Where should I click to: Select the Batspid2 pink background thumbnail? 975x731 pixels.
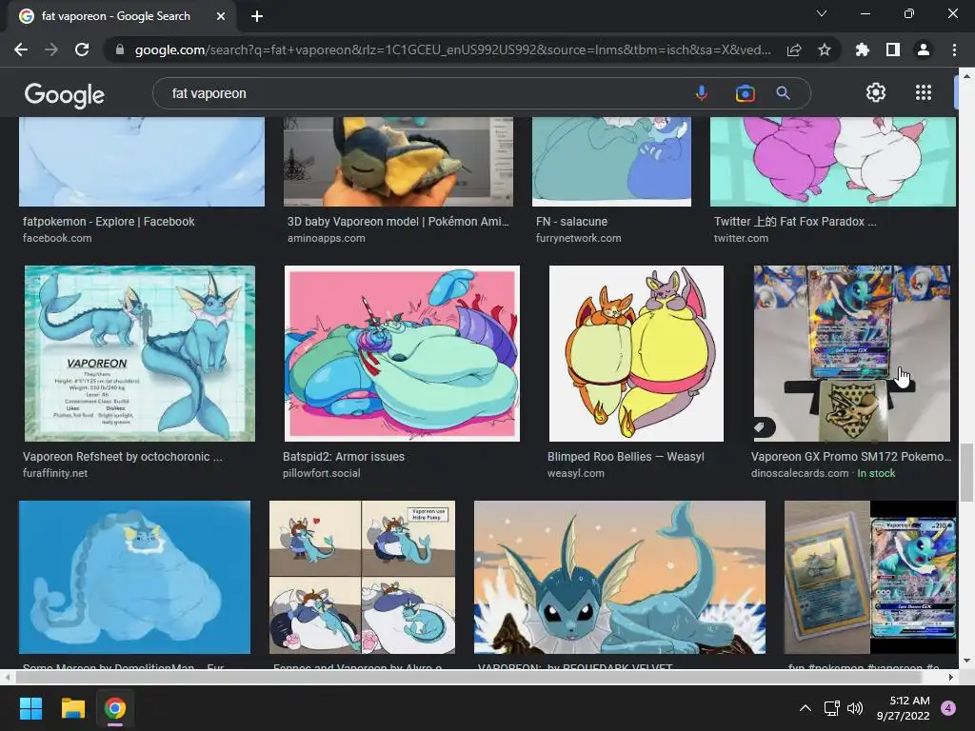coord(402,353)
